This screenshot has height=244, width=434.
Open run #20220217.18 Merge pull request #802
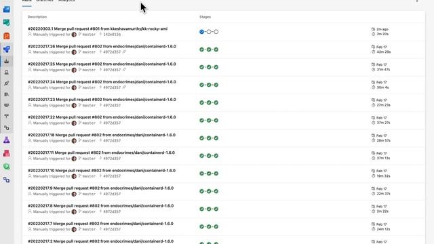click(x=102, y=135)
